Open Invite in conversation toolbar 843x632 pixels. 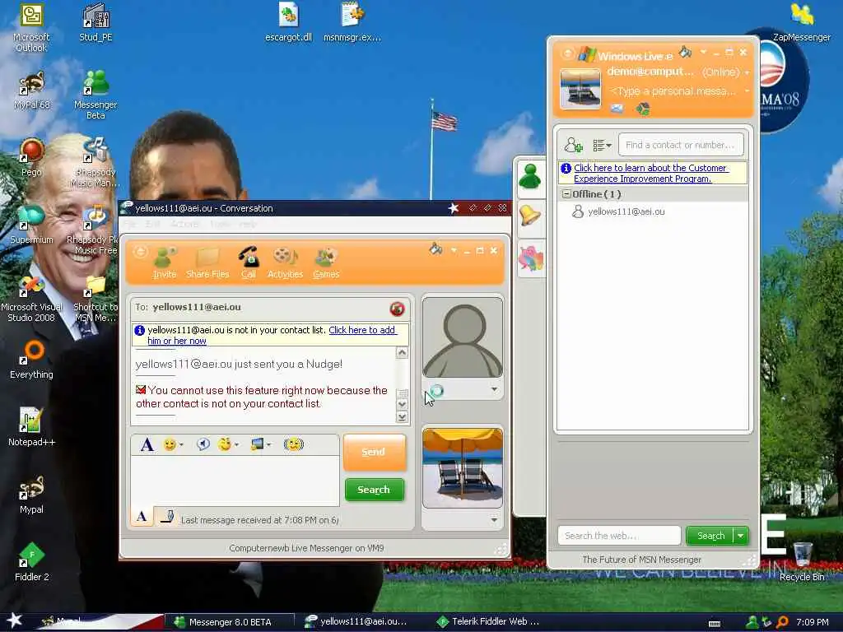[165, 263]
